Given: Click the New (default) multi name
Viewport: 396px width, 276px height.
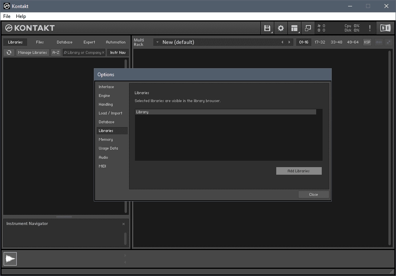Looking at the screenshot, I should [x=178, y=42].
